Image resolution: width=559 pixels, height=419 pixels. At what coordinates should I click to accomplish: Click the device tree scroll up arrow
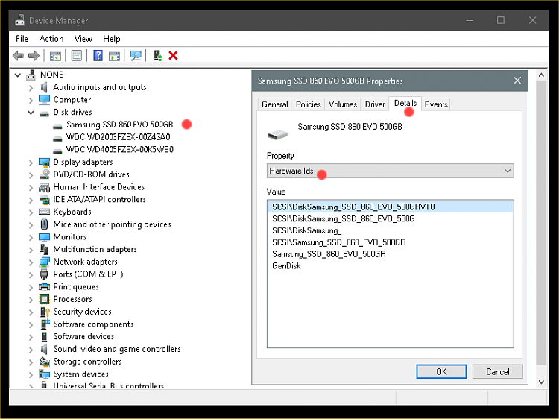coord(541,75)
